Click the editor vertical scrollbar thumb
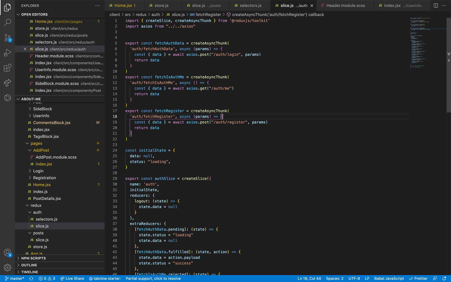 click(x=448, y=65)
